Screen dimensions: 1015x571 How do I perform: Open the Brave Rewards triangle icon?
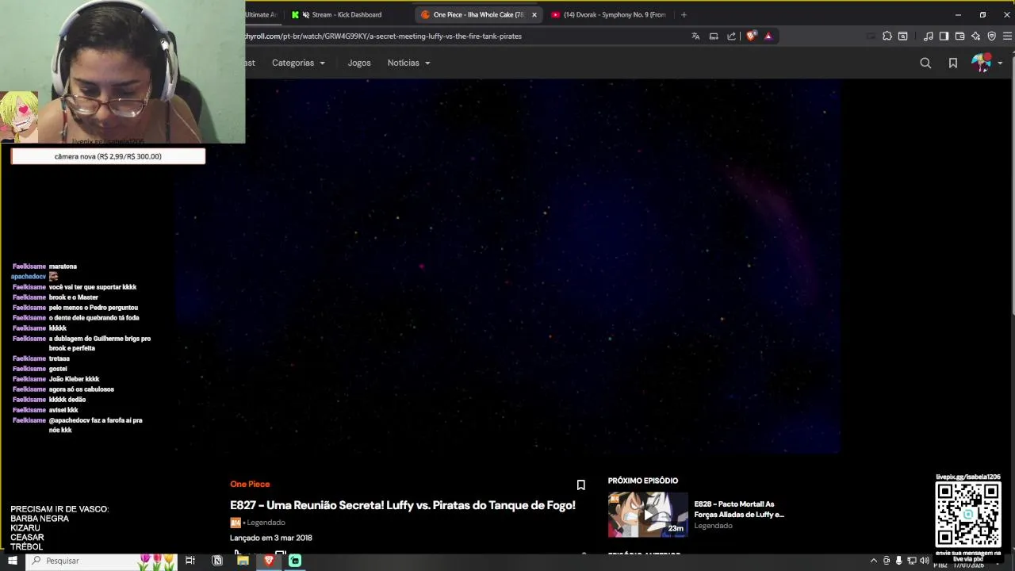[768, 36]
